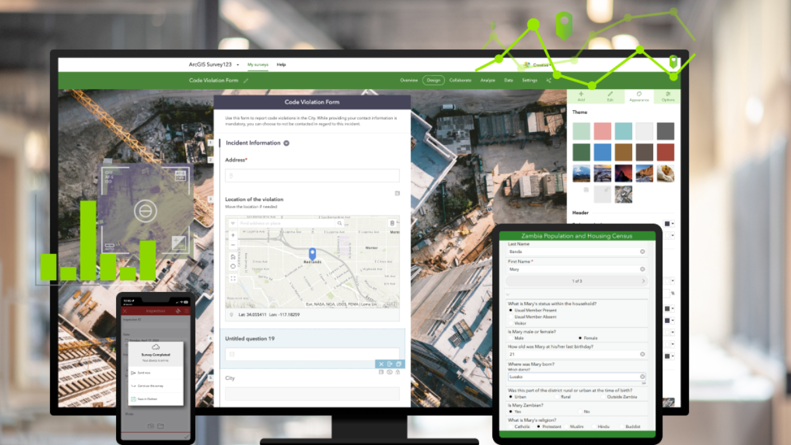Open the map search options arrow
Image resolution: width=791 pixels, height=445 pixels.
(233, 223)
